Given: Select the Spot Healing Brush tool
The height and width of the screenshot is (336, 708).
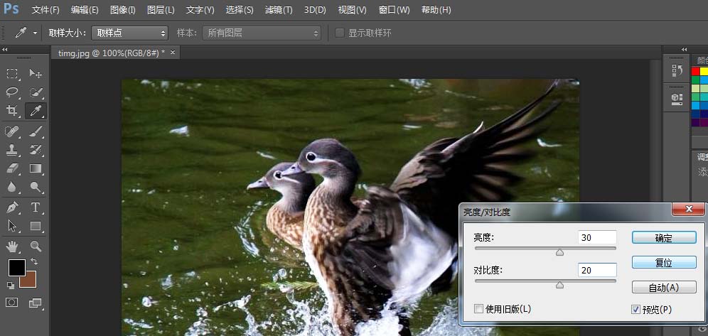Looking at the screenshot, I should [12, 131].
